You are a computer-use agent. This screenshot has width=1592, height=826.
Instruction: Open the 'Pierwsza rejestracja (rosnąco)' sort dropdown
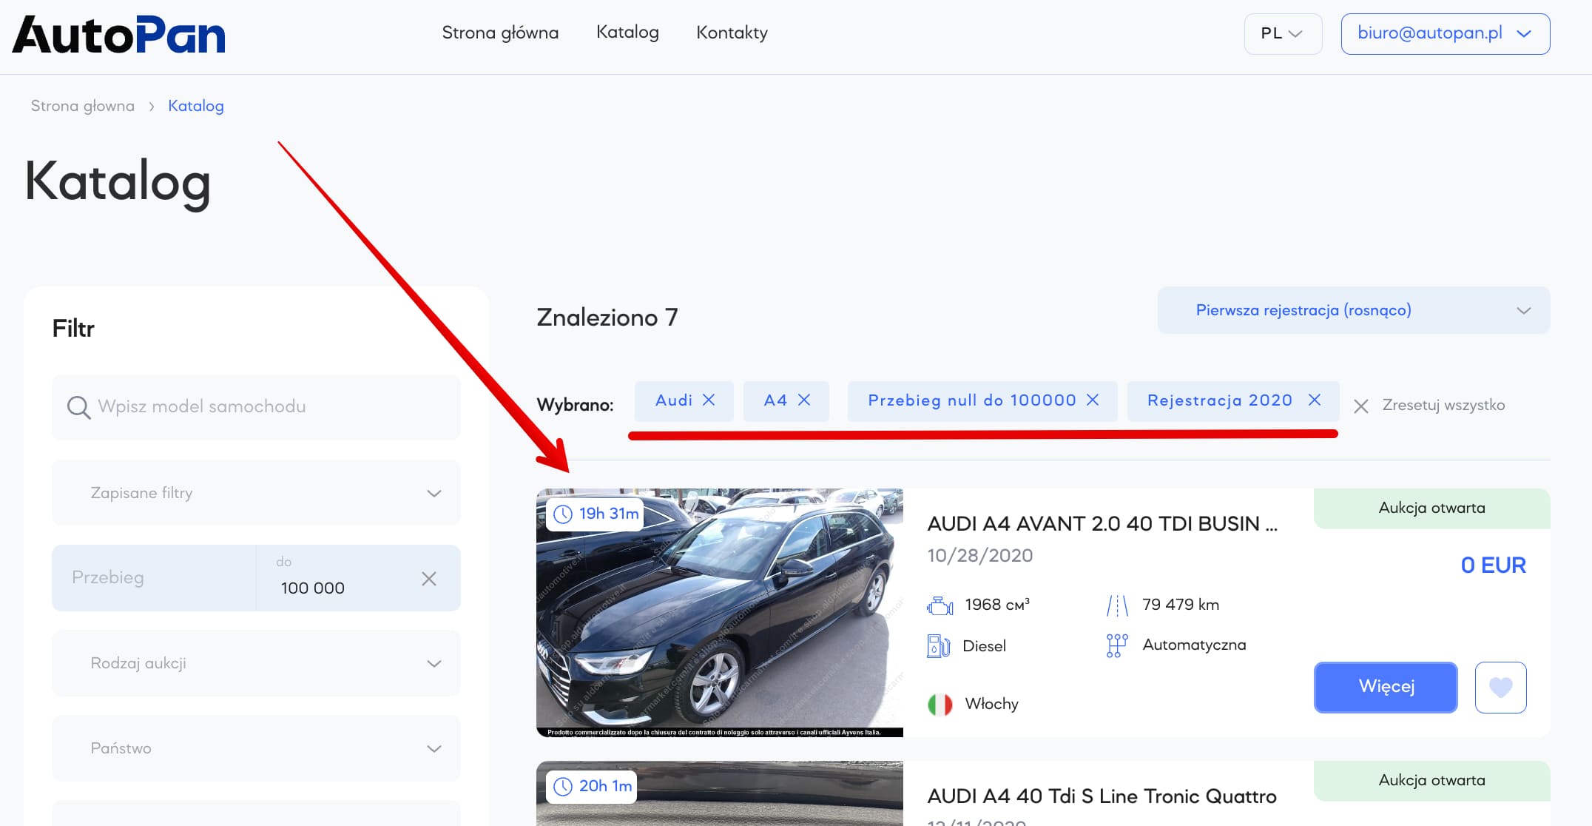pos(1352,310)
